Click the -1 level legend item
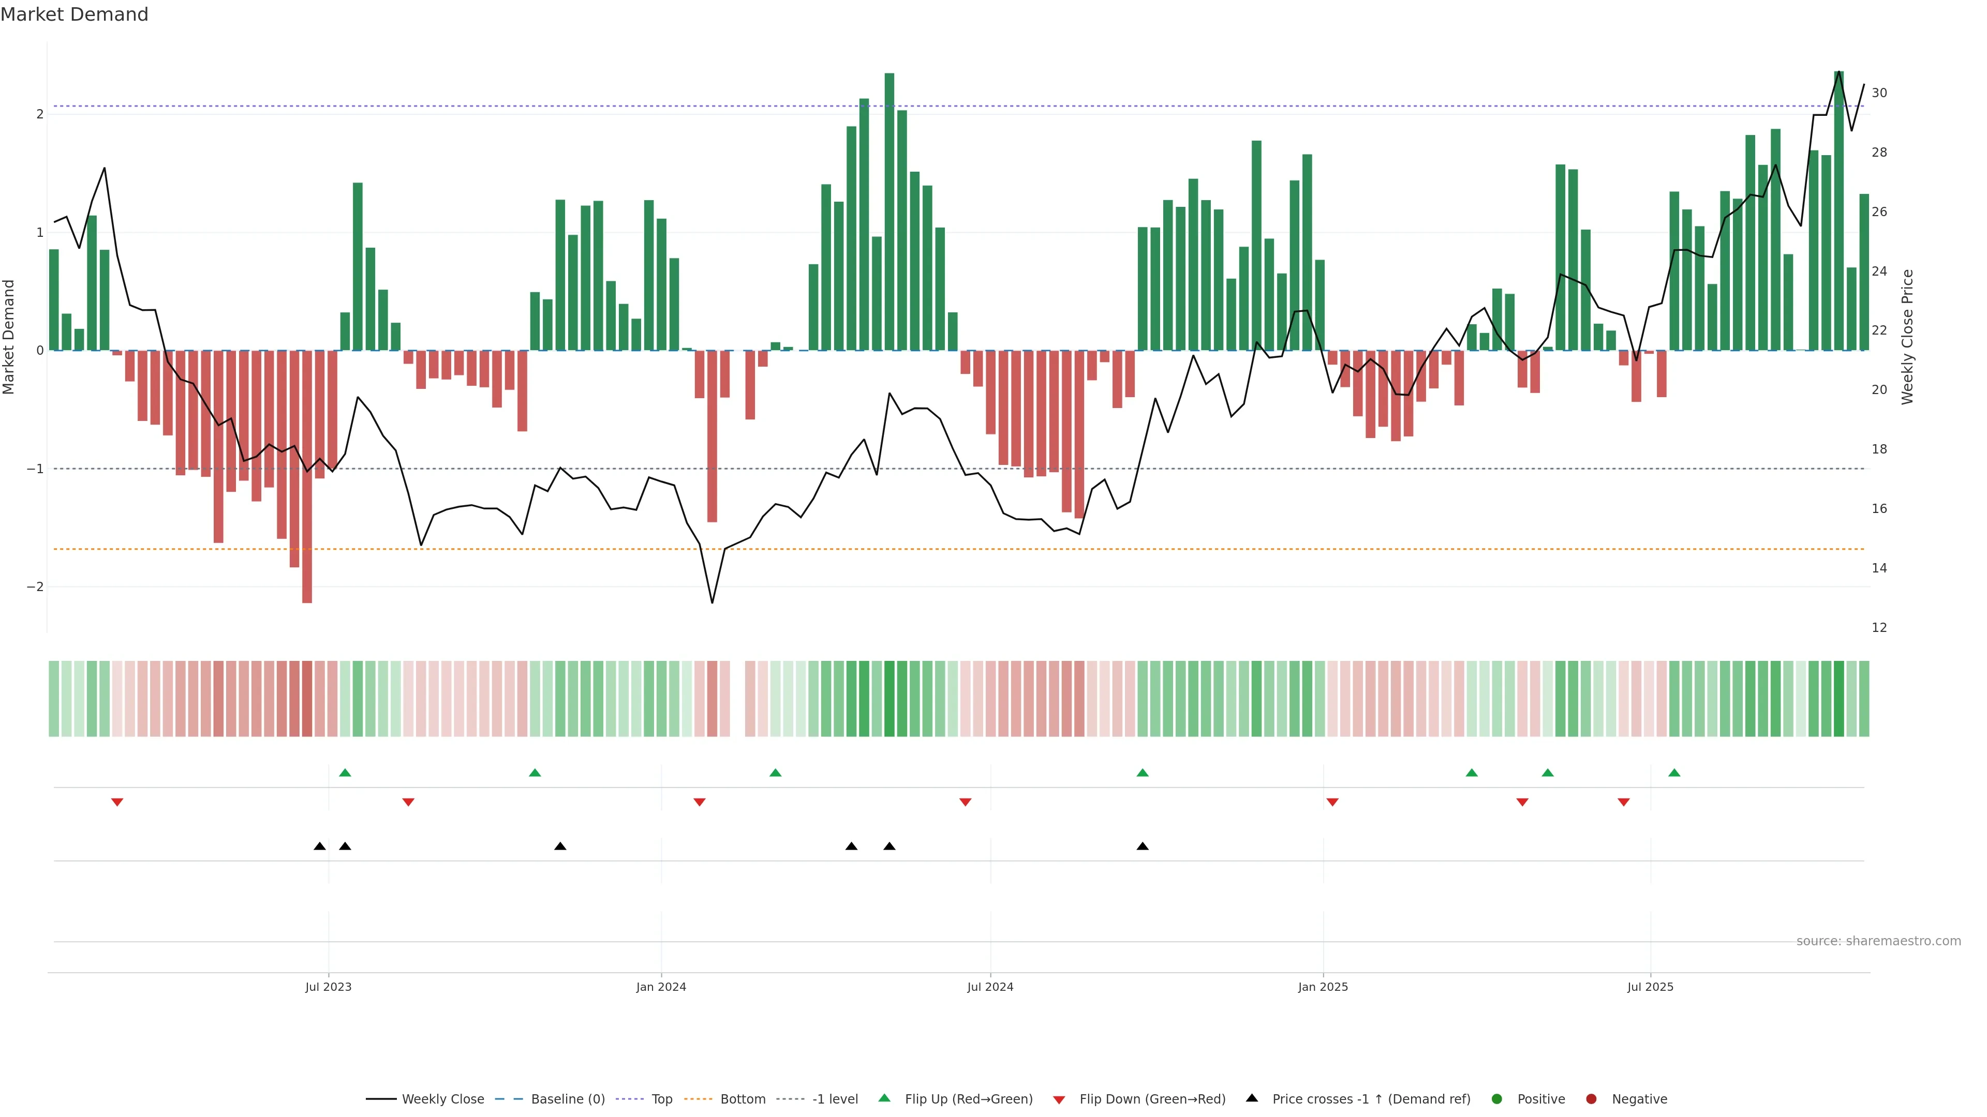This screenshot has width=1987, height=1117. 835,1099
